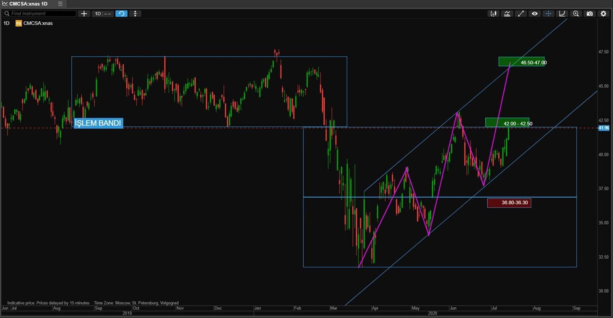
Task: Select the İŞLEM BANDI text annotation
Action: click(98, 123)
